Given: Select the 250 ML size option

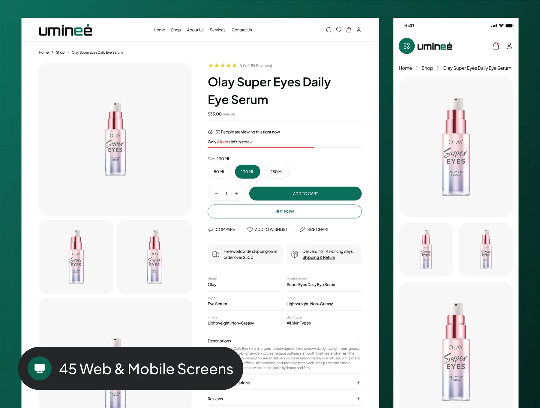Looking at the screenshot, I should (277, 172).
